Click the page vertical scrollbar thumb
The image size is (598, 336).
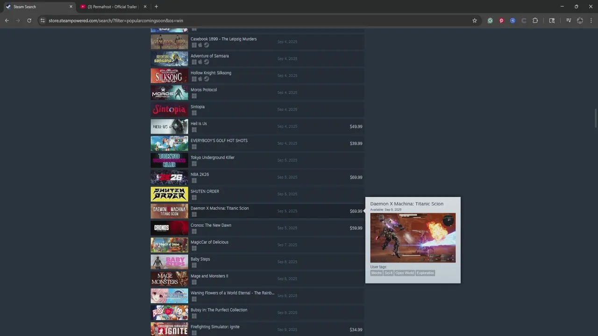click(x=595, y=118)
